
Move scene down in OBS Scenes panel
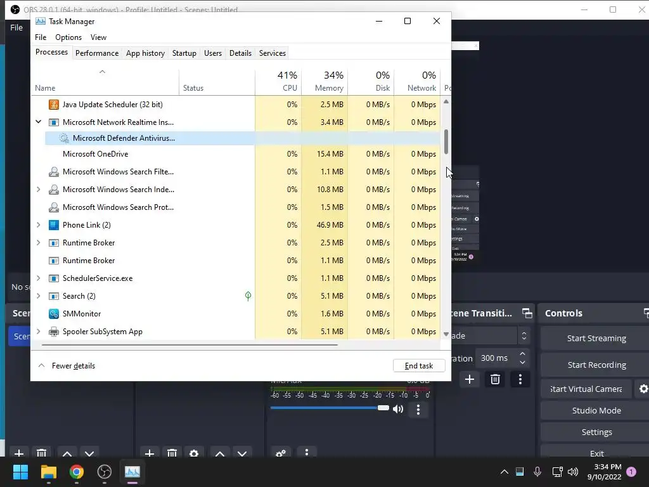click(89, 453)
